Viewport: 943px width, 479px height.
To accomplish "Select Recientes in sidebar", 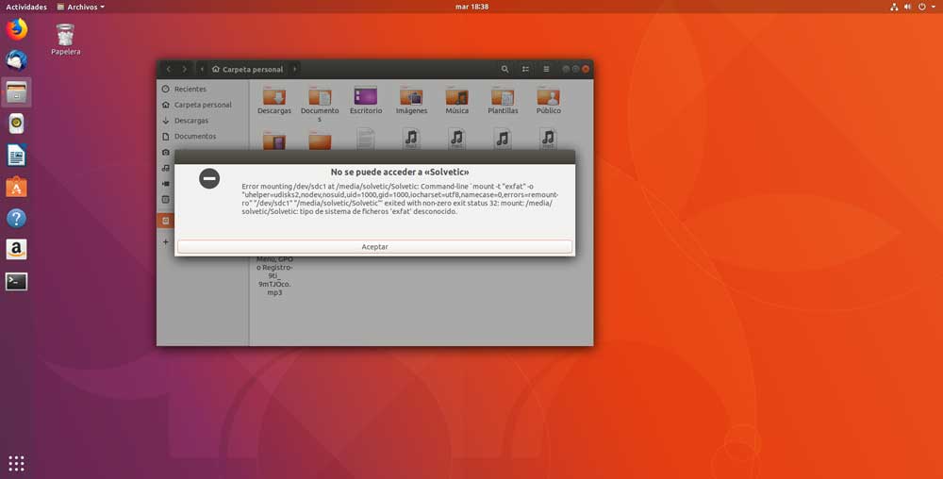I will pos(204,89).
